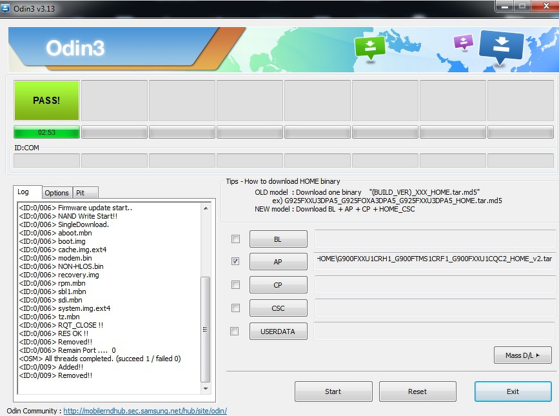Enable the USERDATA checkbox

click(235, 332)
